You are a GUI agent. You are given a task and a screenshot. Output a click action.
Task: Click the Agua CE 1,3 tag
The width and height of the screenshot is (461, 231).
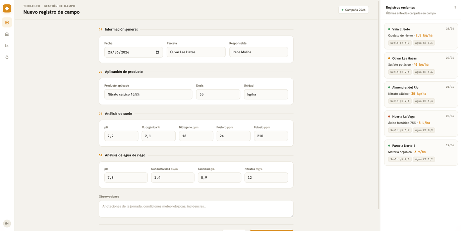tap(424, 101)
